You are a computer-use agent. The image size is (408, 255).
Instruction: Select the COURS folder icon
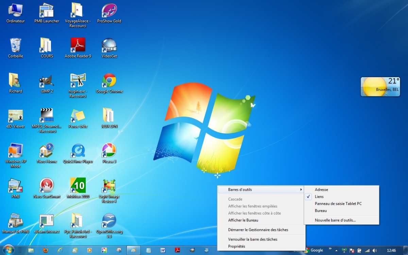[x=47, y=48]
